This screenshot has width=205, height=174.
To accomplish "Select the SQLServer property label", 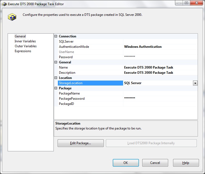I will pyautogui.click(x=66, y=42).
